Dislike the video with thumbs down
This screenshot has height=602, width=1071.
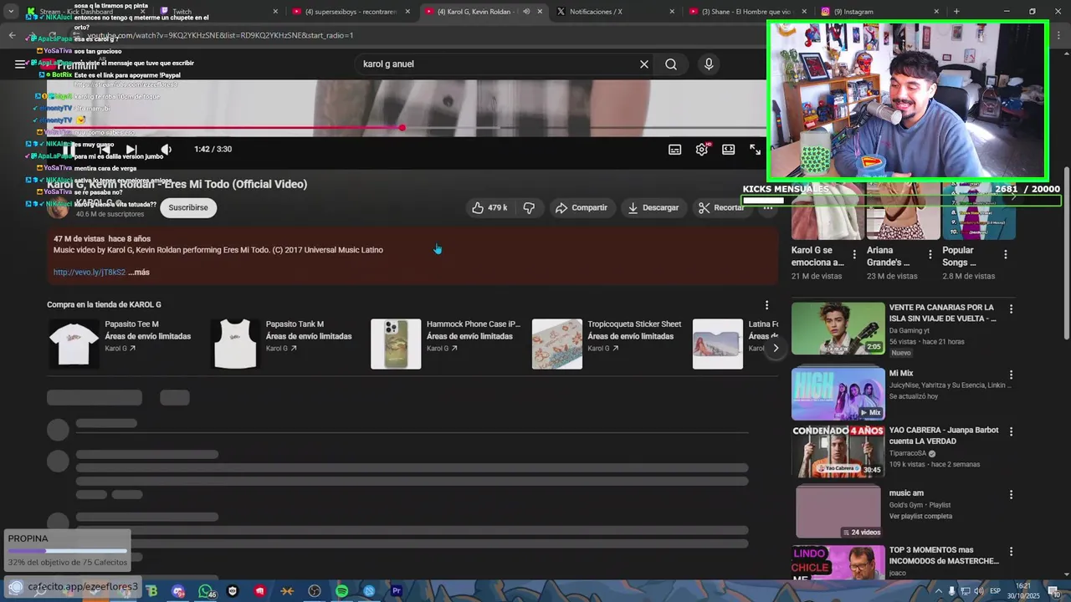529,207
